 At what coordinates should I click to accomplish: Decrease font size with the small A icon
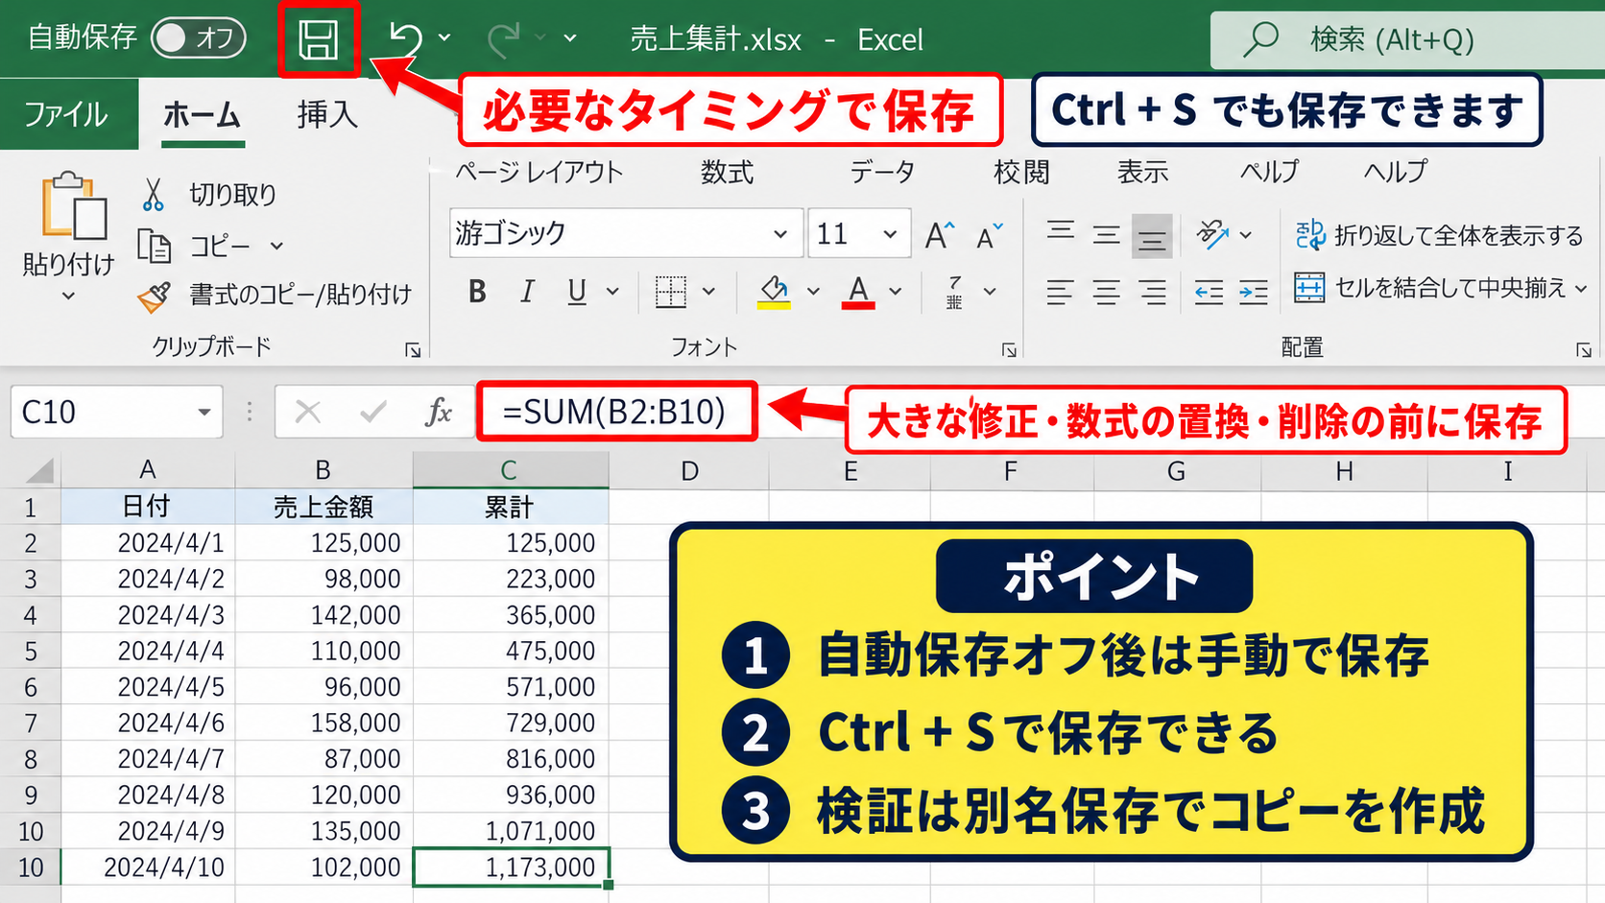point(989,235)
